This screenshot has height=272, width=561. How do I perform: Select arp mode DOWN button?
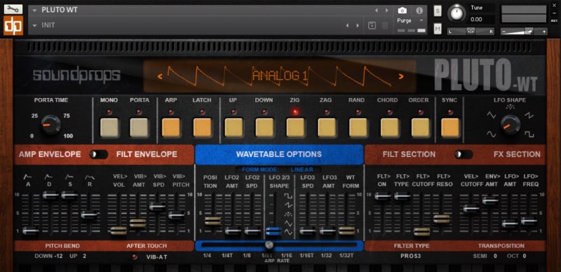click(x=264, y=128)
